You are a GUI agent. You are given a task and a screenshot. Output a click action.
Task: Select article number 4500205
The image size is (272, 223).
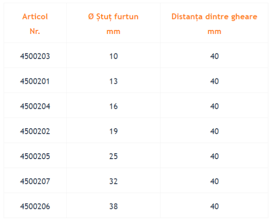click(35, 156)
